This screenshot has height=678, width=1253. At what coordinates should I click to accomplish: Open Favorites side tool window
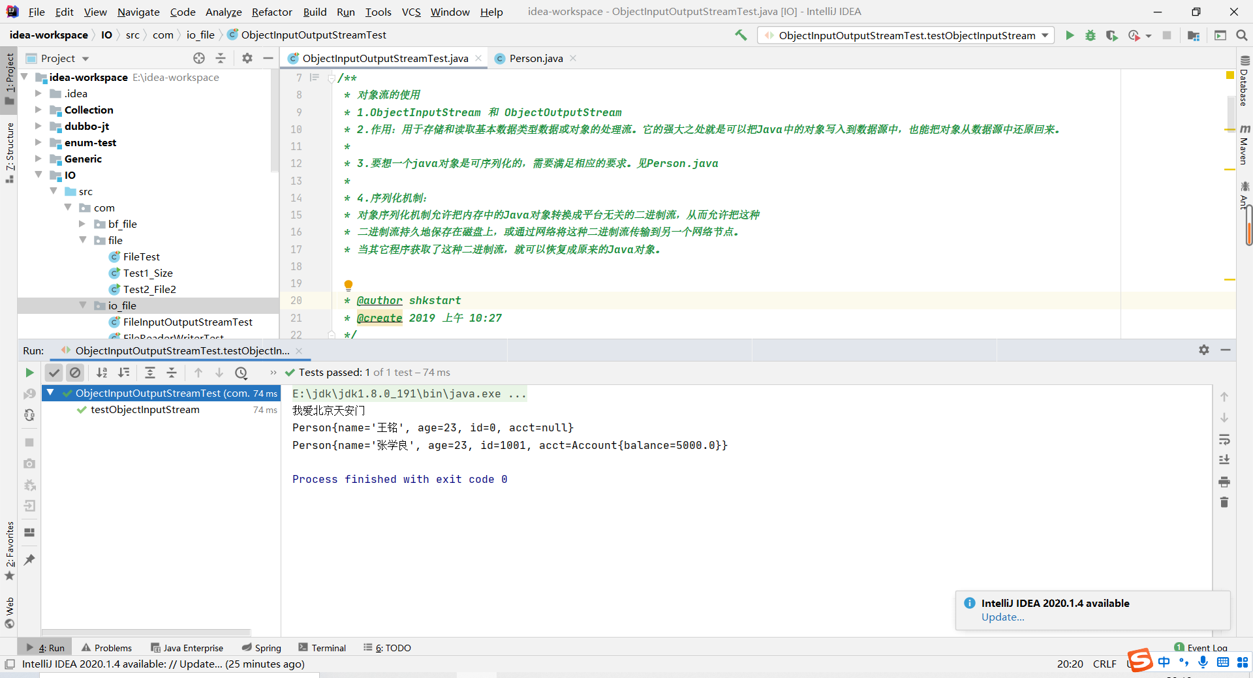(x=9, y=550)
